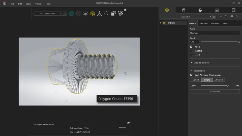
Task: Click the search icon in Models panel
Action: click(237, 17)
